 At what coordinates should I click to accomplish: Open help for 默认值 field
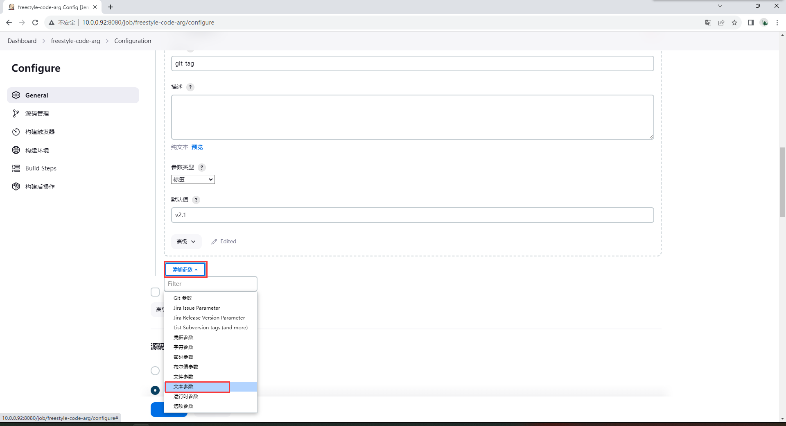196,200
